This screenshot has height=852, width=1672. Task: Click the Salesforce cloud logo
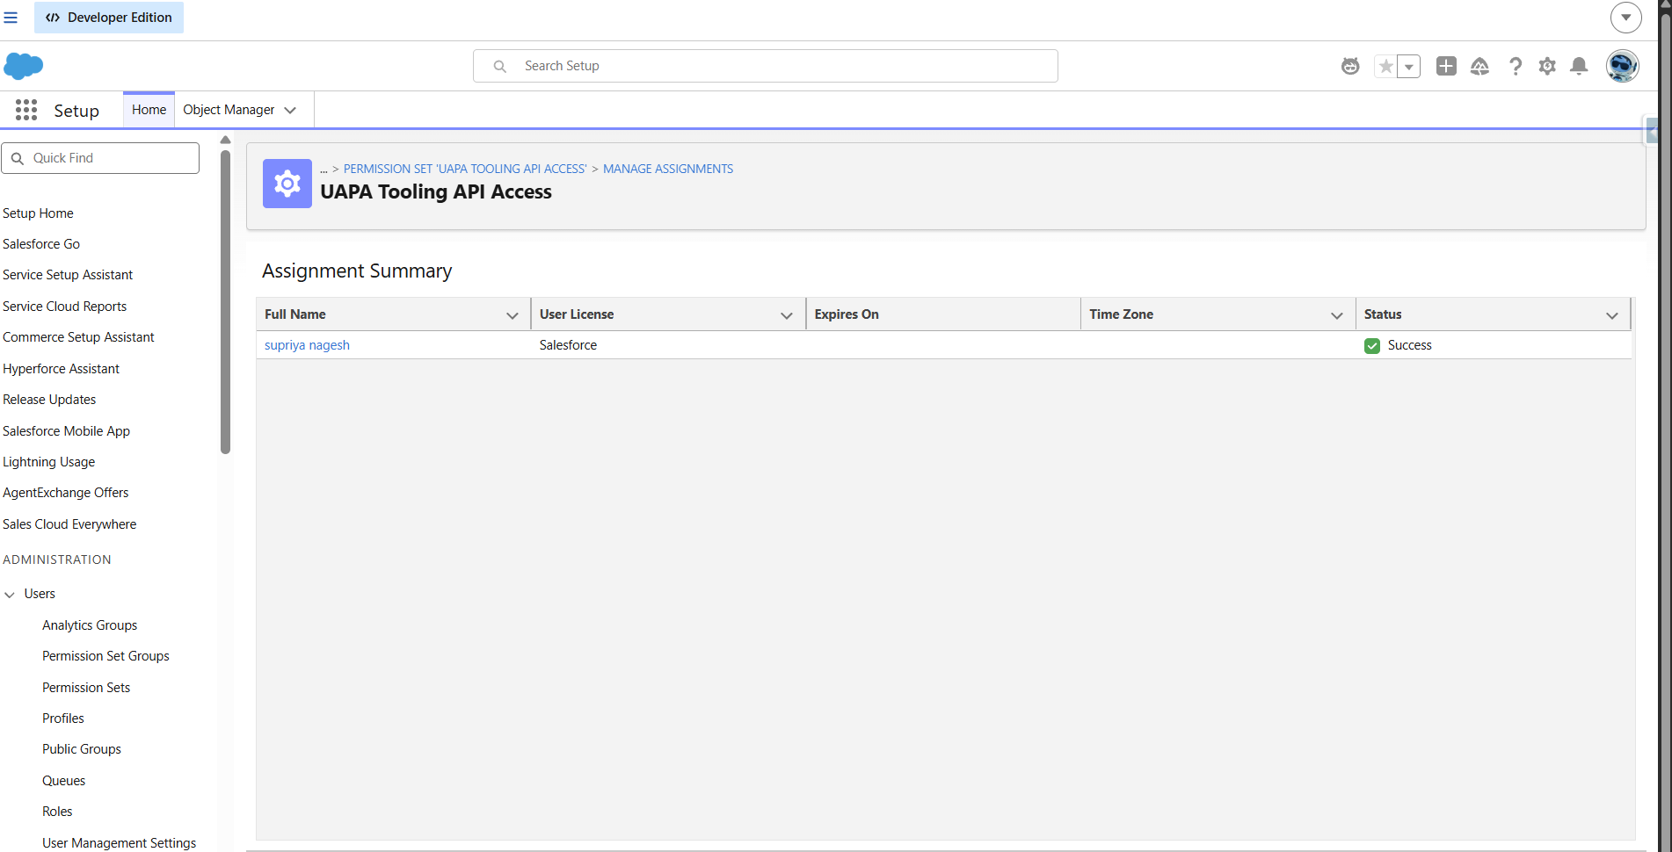tap(24, 66)
